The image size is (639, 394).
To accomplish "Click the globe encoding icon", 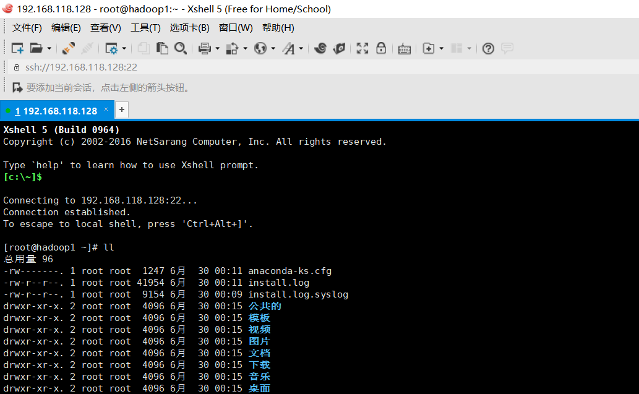I will tap(260, 48).
